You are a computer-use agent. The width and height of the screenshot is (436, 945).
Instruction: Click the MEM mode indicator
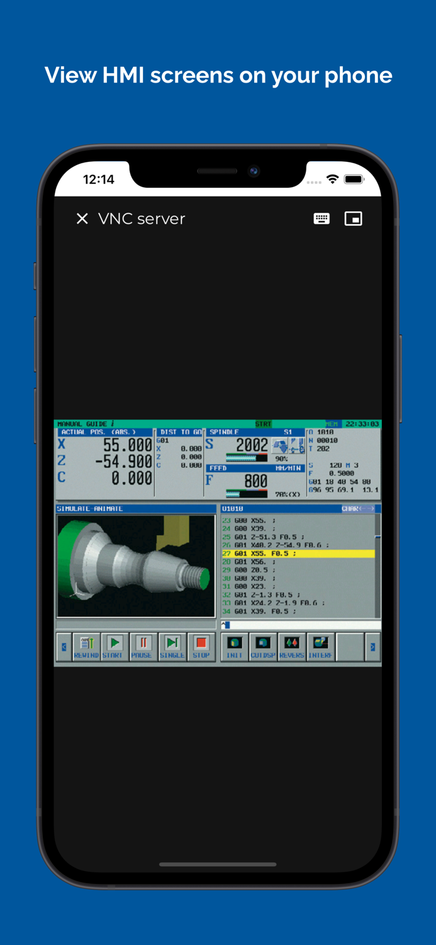click(332, 424)
